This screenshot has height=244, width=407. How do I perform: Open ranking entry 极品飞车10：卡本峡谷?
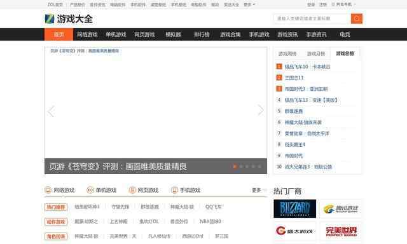[308, 67]
